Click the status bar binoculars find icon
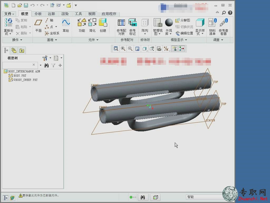 [143, 197]
